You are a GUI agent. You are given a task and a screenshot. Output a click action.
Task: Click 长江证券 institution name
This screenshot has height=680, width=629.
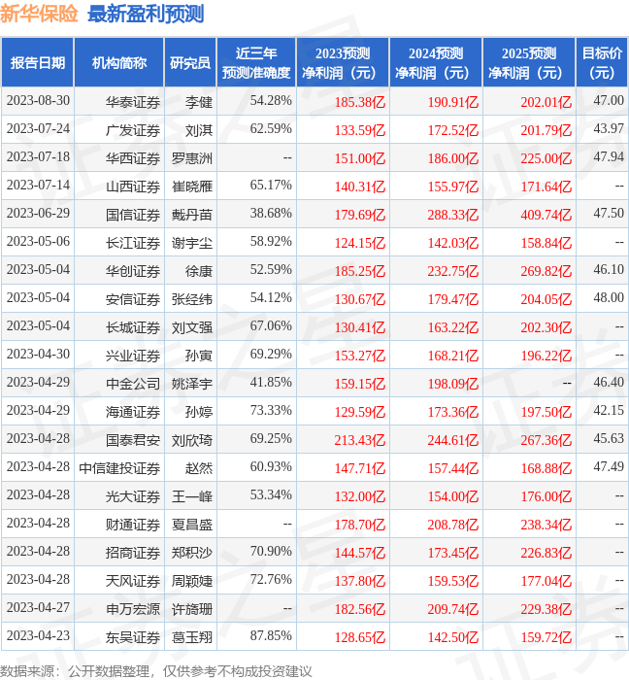point(133,243)
